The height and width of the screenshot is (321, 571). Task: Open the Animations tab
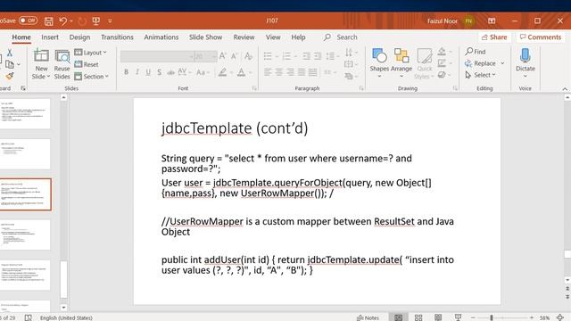pos(161,37)
